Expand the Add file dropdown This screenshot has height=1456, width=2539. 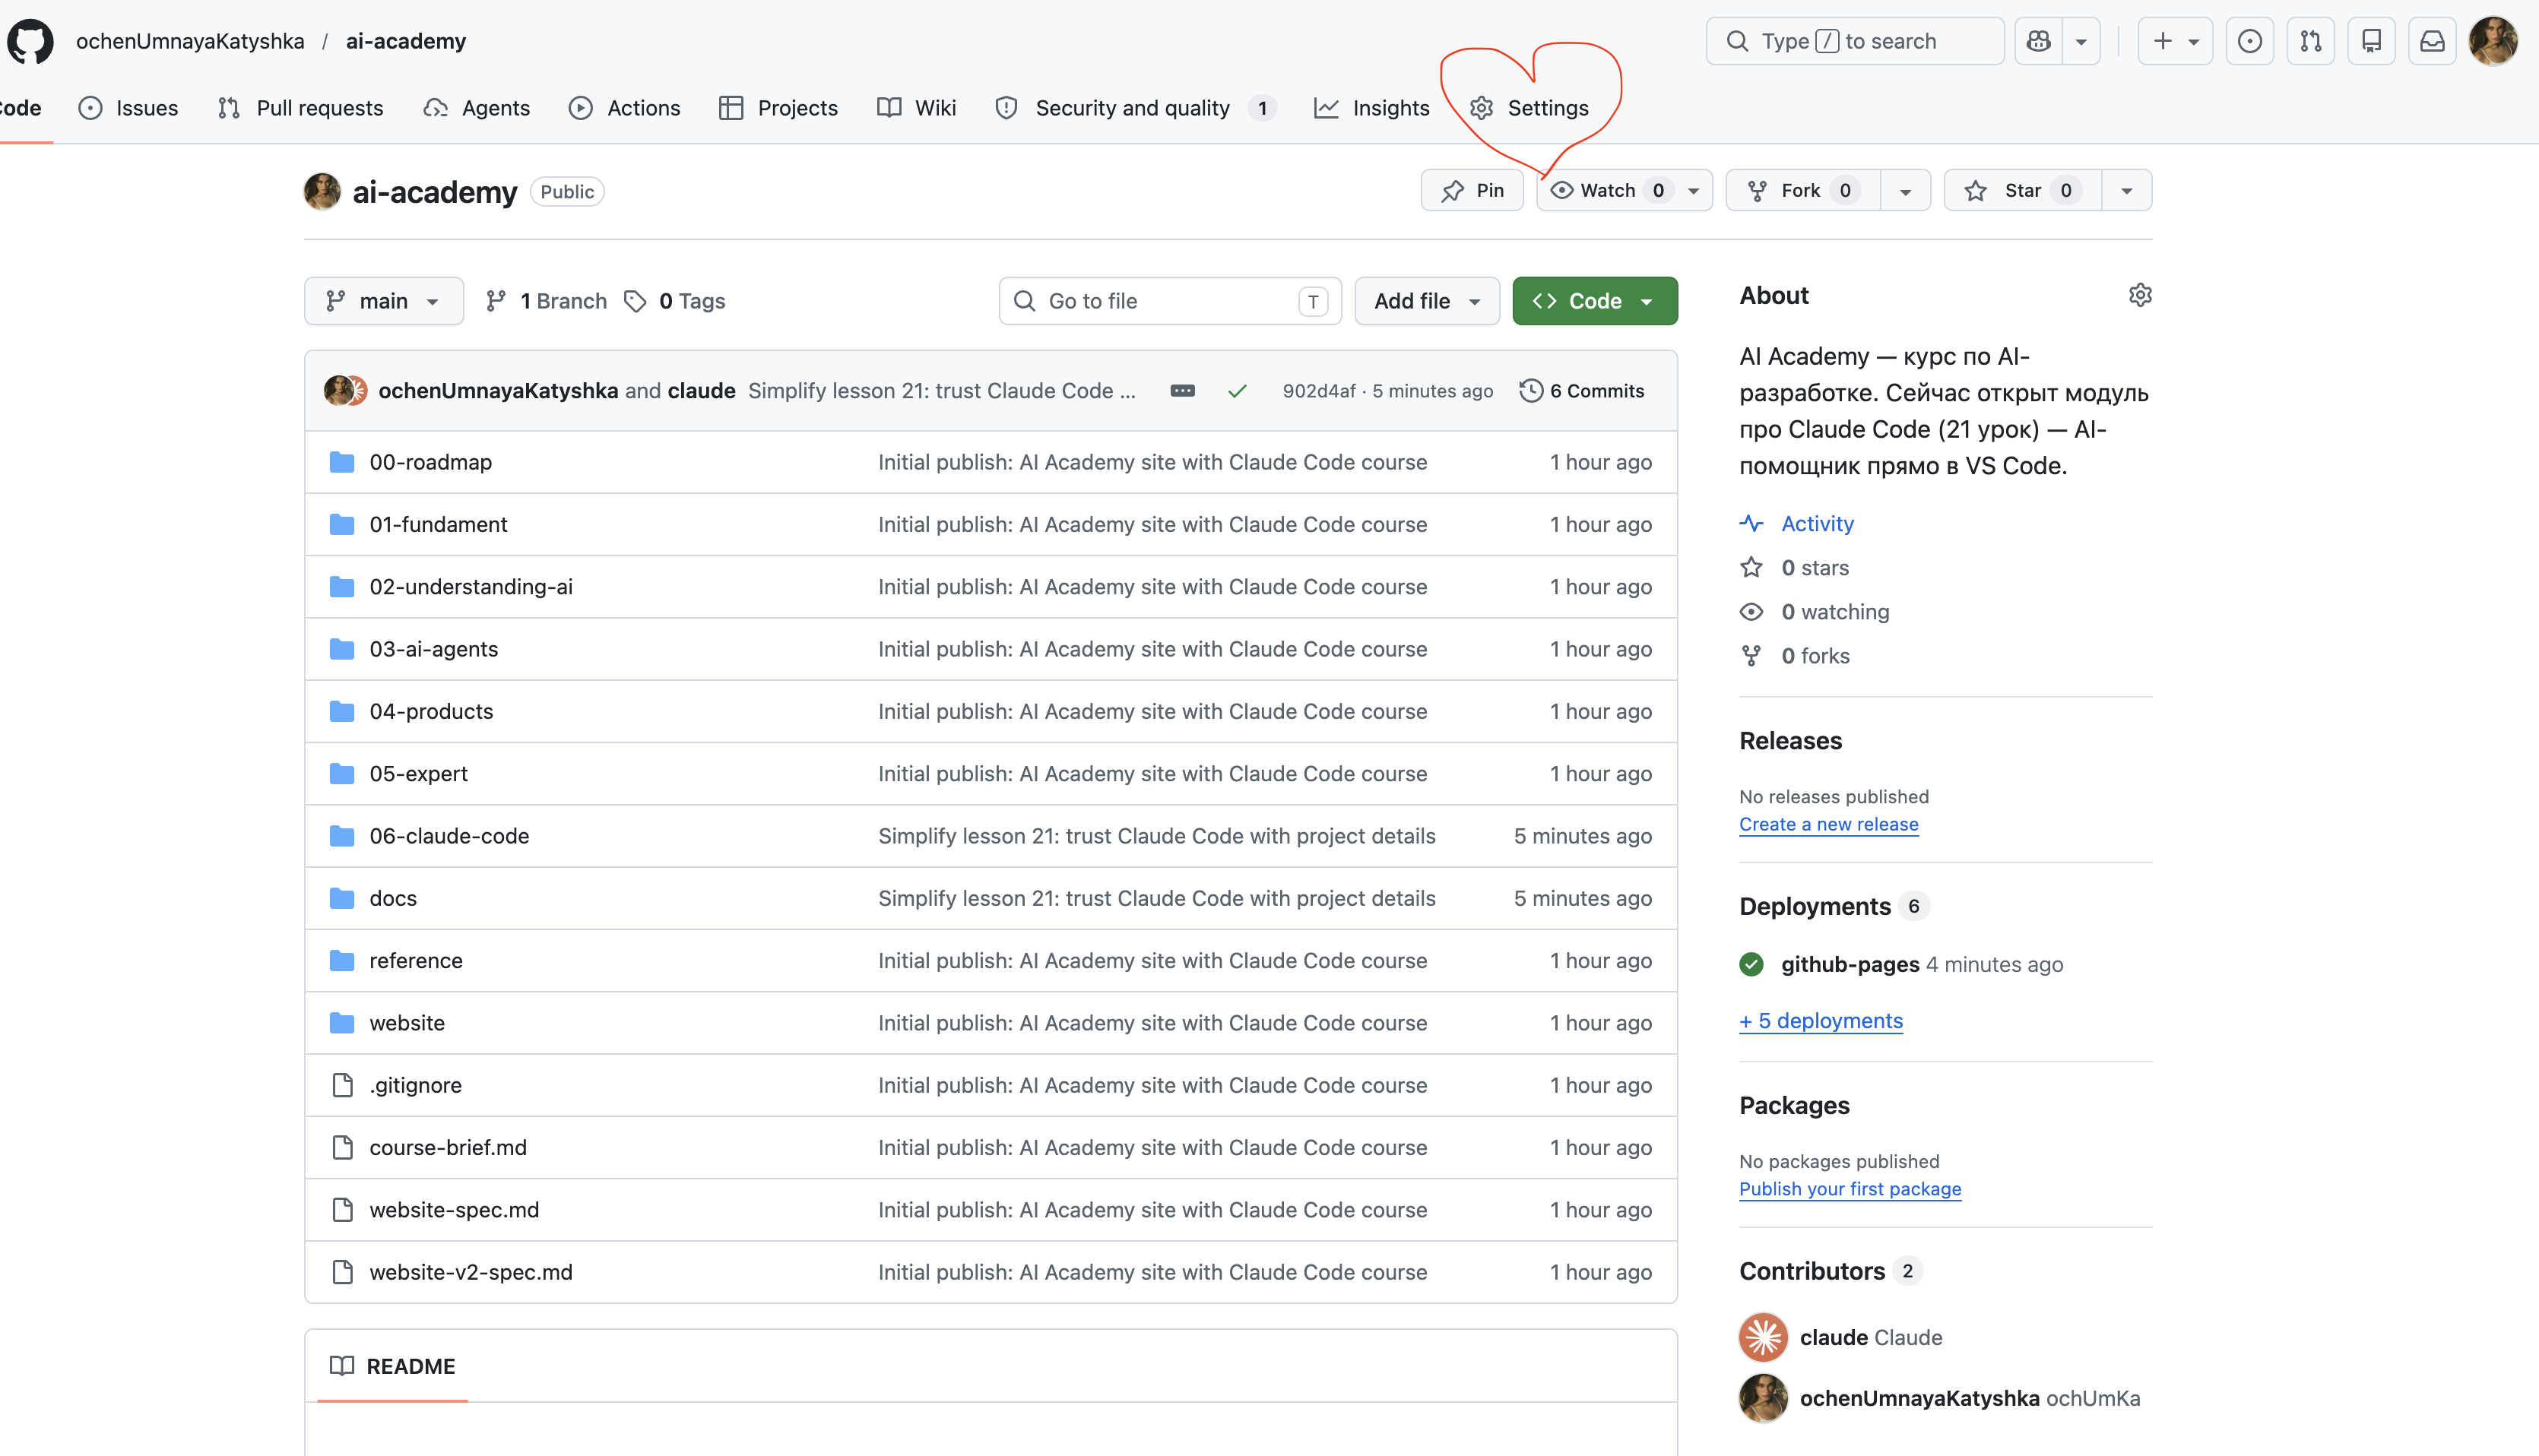pyautogui.click(x=1427, y=301)
